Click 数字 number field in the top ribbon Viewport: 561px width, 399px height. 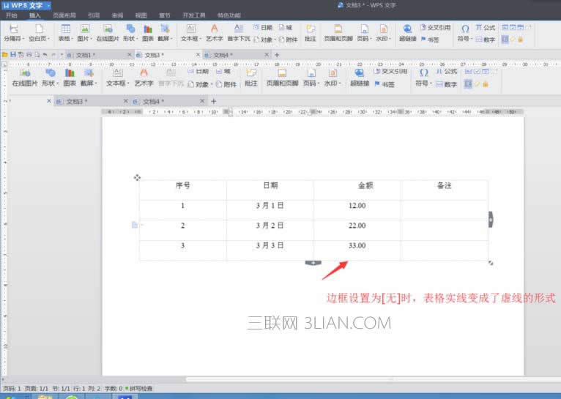coord(486,40)
